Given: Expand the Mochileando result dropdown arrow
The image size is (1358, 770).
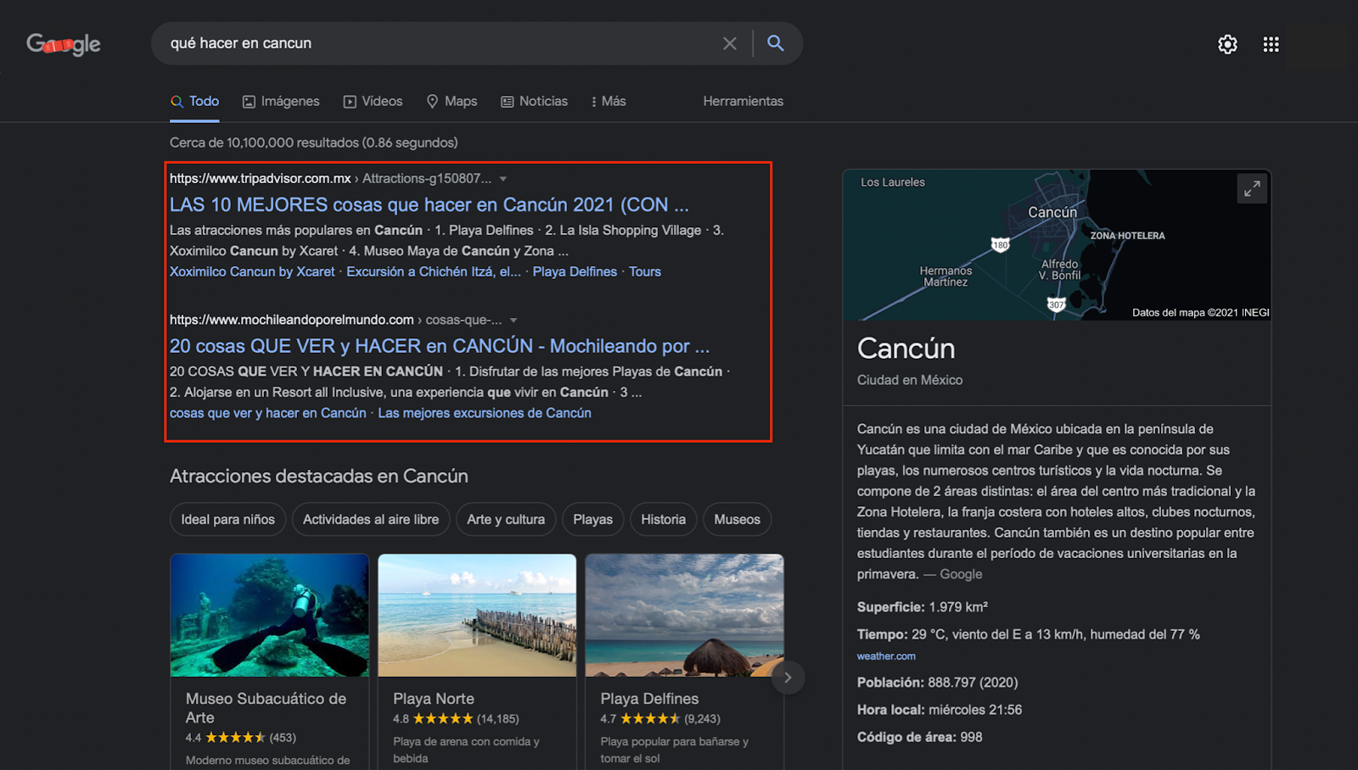Looking at the screenshot, I should point(513,321).
